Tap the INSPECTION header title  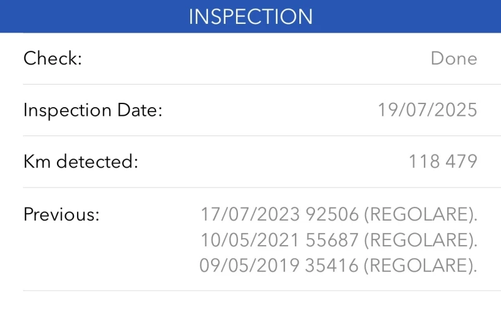(x=250, y=16)
